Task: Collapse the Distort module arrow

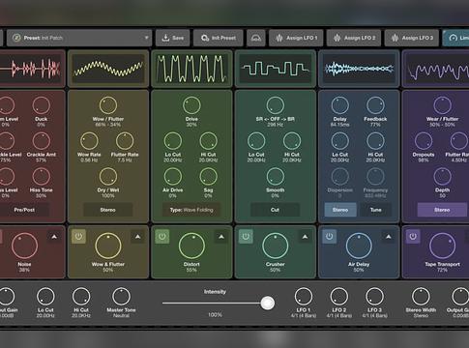Action: tap(221, 237)
